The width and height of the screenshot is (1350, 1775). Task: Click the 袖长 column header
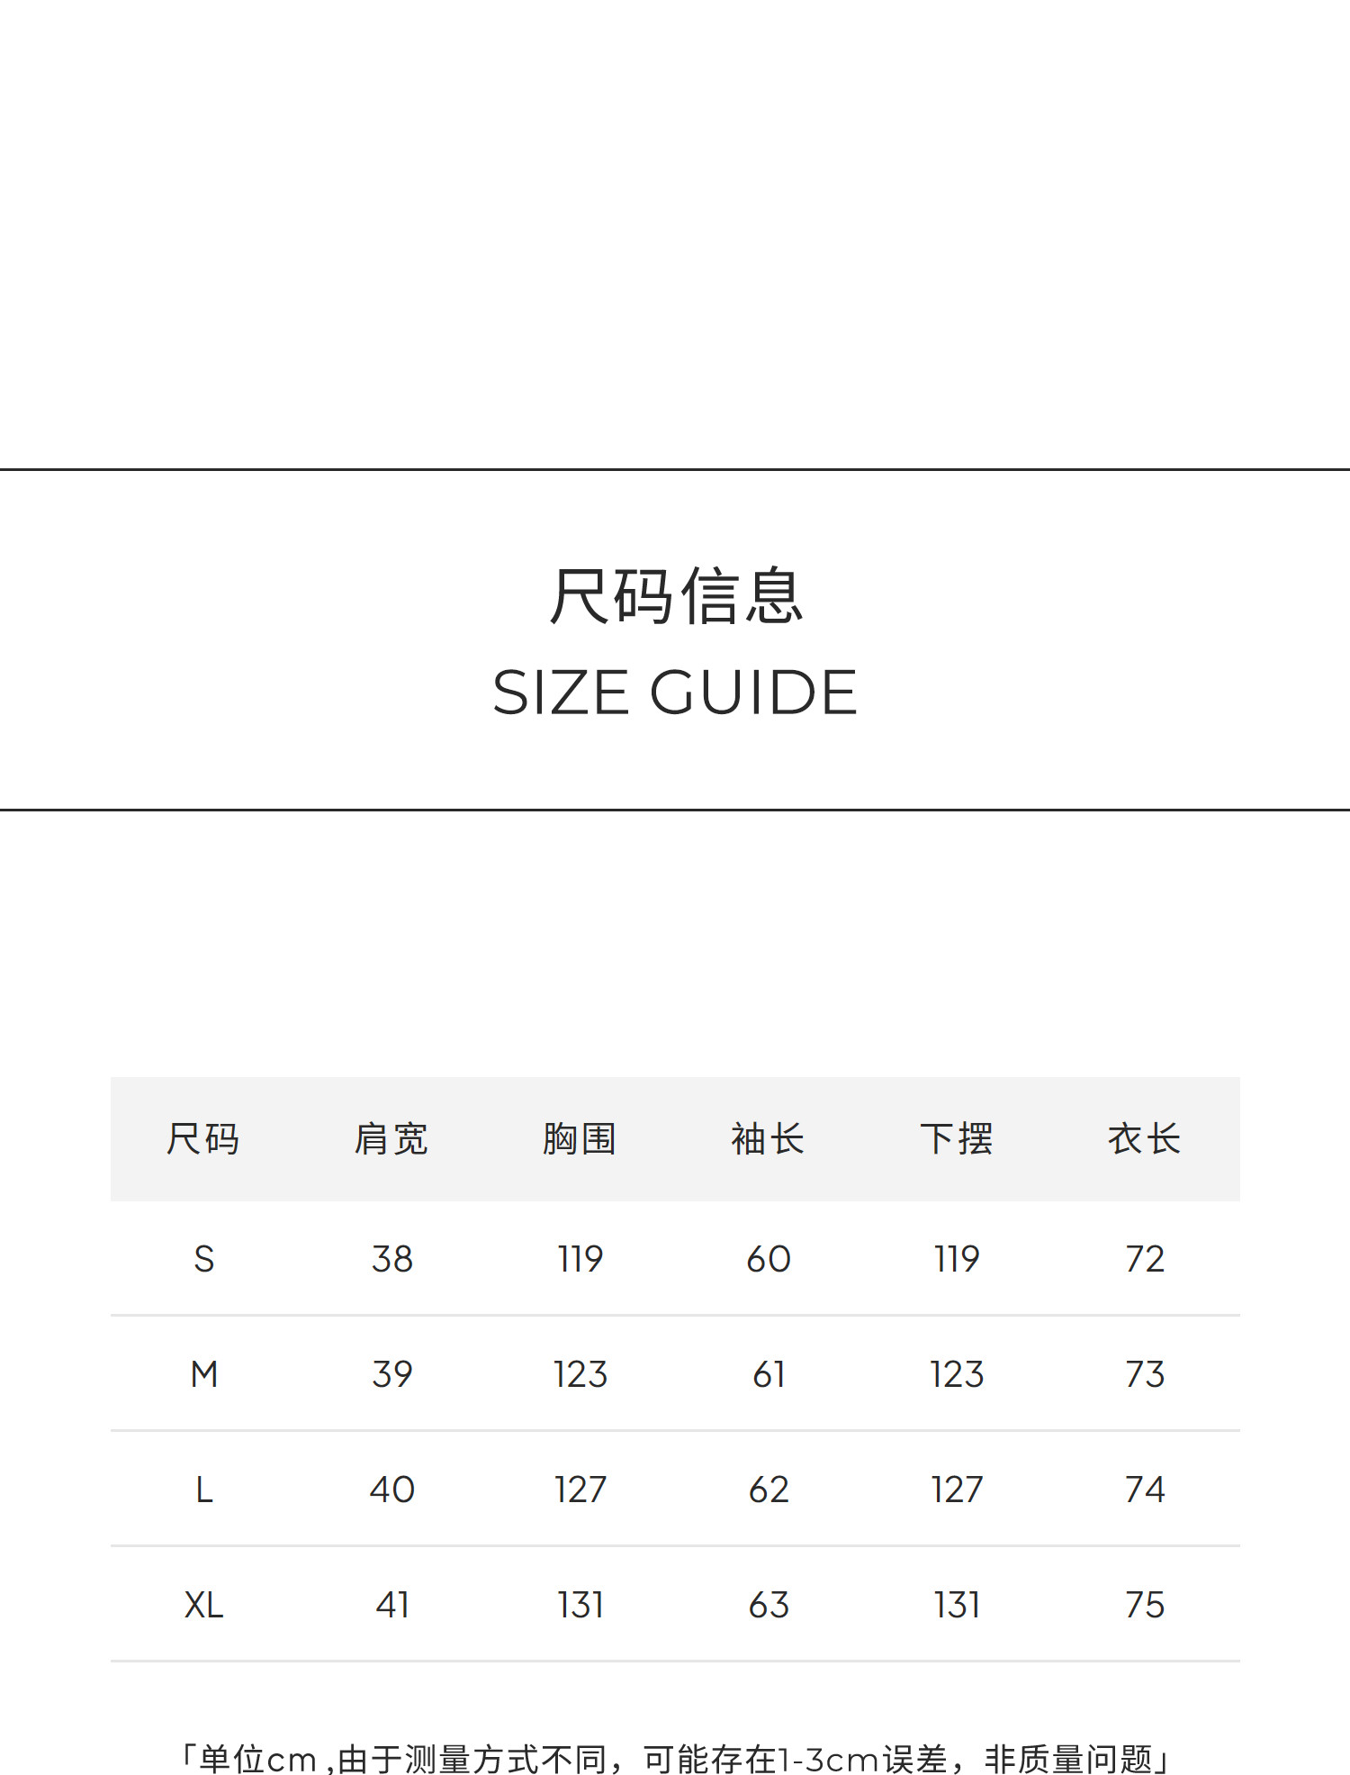point(768,1139)
